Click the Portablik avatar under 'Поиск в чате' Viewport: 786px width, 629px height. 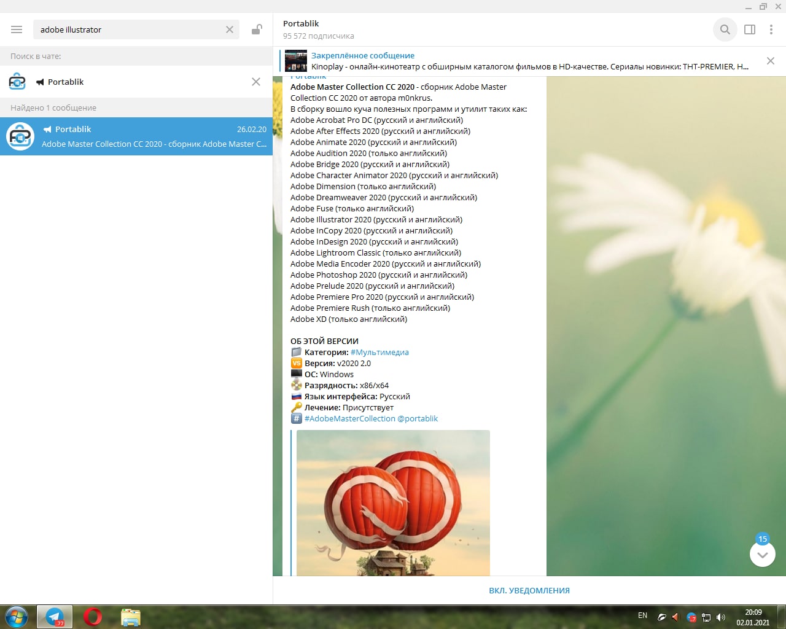click(17, 82)
